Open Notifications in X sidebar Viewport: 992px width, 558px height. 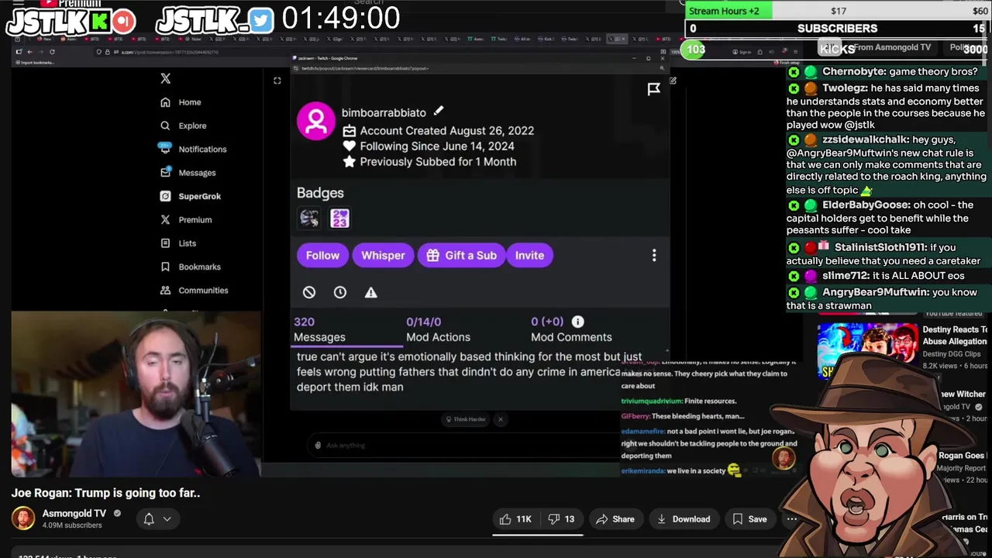(193, 149)
